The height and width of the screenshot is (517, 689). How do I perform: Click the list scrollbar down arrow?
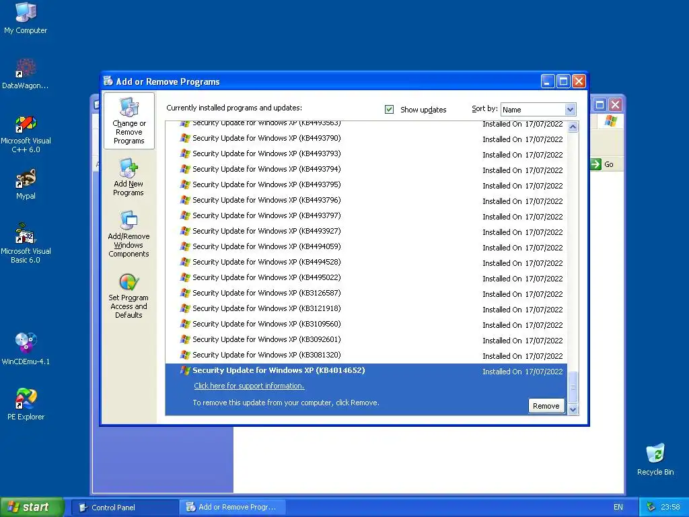point(573,410)
